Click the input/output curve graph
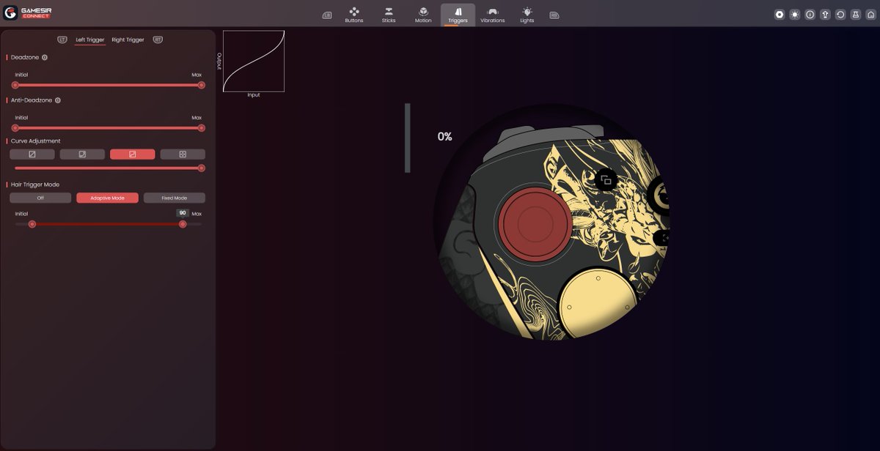The height and width of the screenshot is (451, 880). point(254,61)
